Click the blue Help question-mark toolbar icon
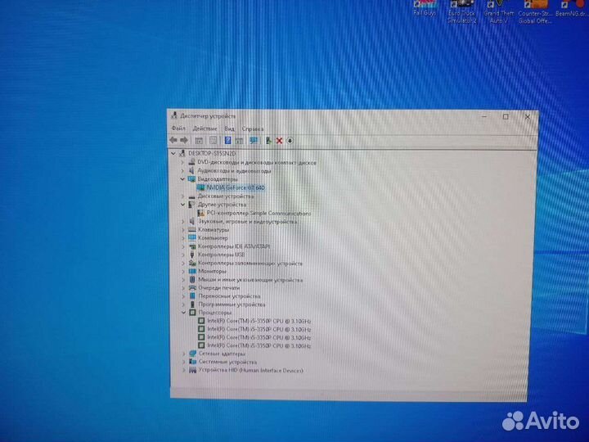Image resolution: width=589 pixels, height=442 pixels. click(227, 140)
